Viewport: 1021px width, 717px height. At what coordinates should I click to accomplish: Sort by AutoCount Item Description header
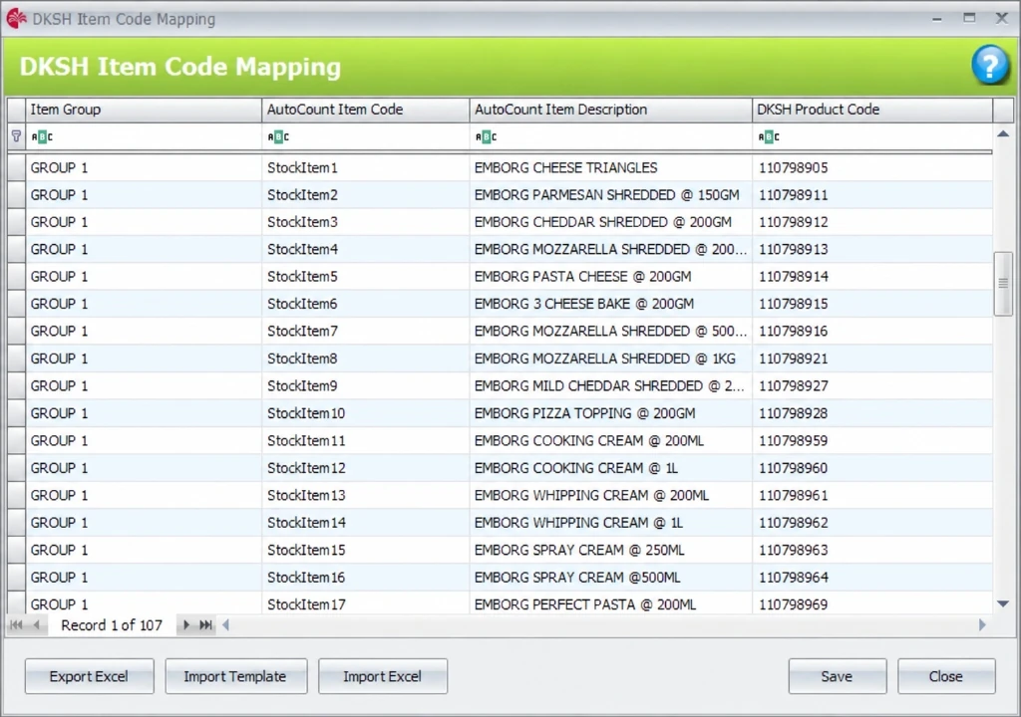(611, 110)
